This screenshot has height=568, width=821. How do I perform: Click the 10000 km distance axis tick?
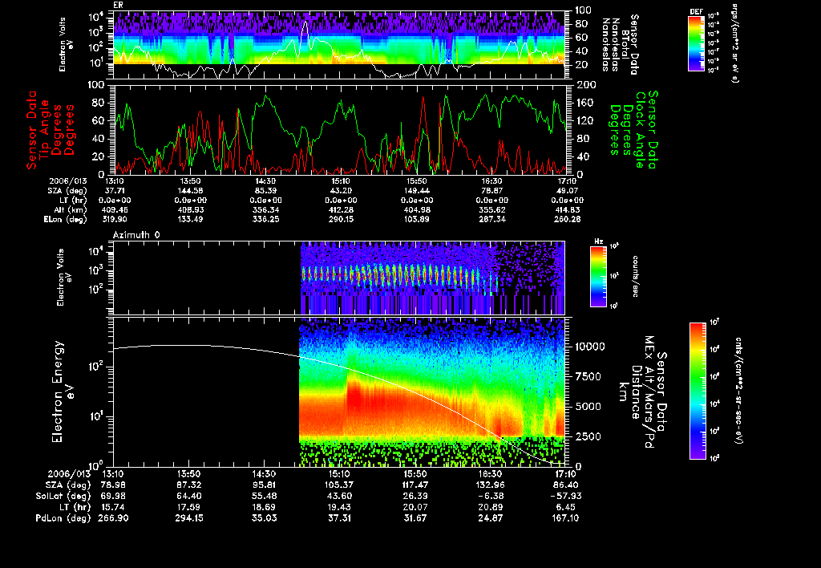coord(590,347)
